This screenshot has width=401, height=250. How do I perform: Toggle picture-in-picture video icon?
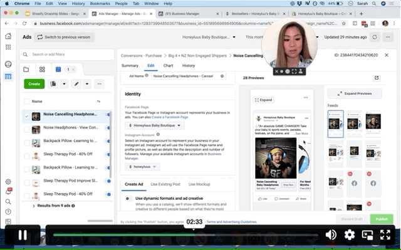[x=367, y=235]
